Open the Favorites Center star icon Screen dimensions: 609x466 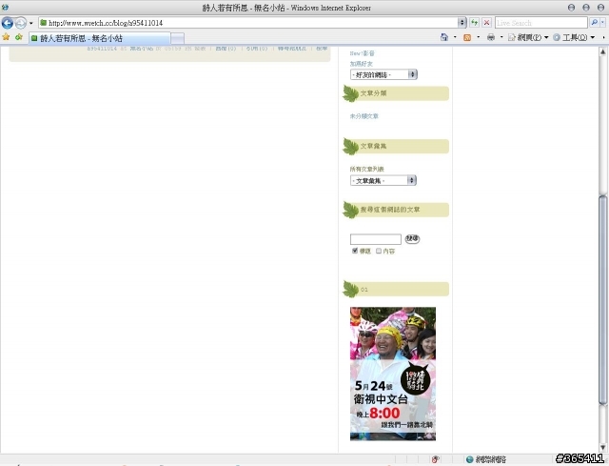coord(7,37)
